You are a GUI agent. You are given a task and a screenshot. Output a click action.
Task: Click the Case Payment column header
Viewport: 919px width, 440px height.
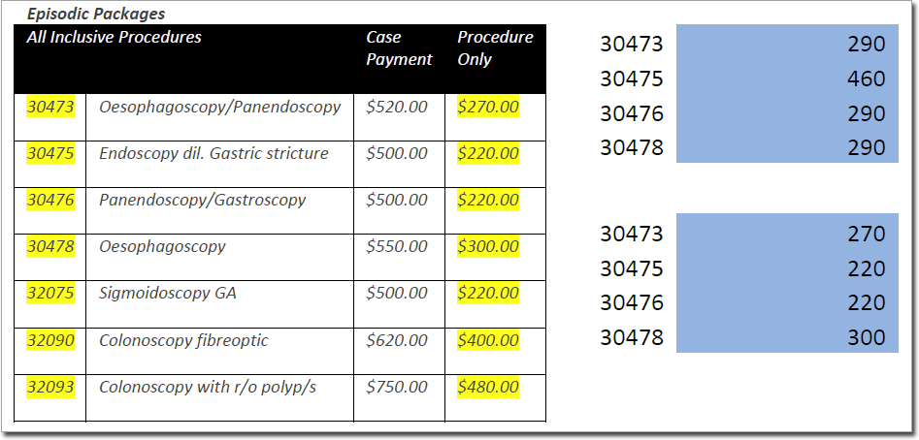coord(398,48)
